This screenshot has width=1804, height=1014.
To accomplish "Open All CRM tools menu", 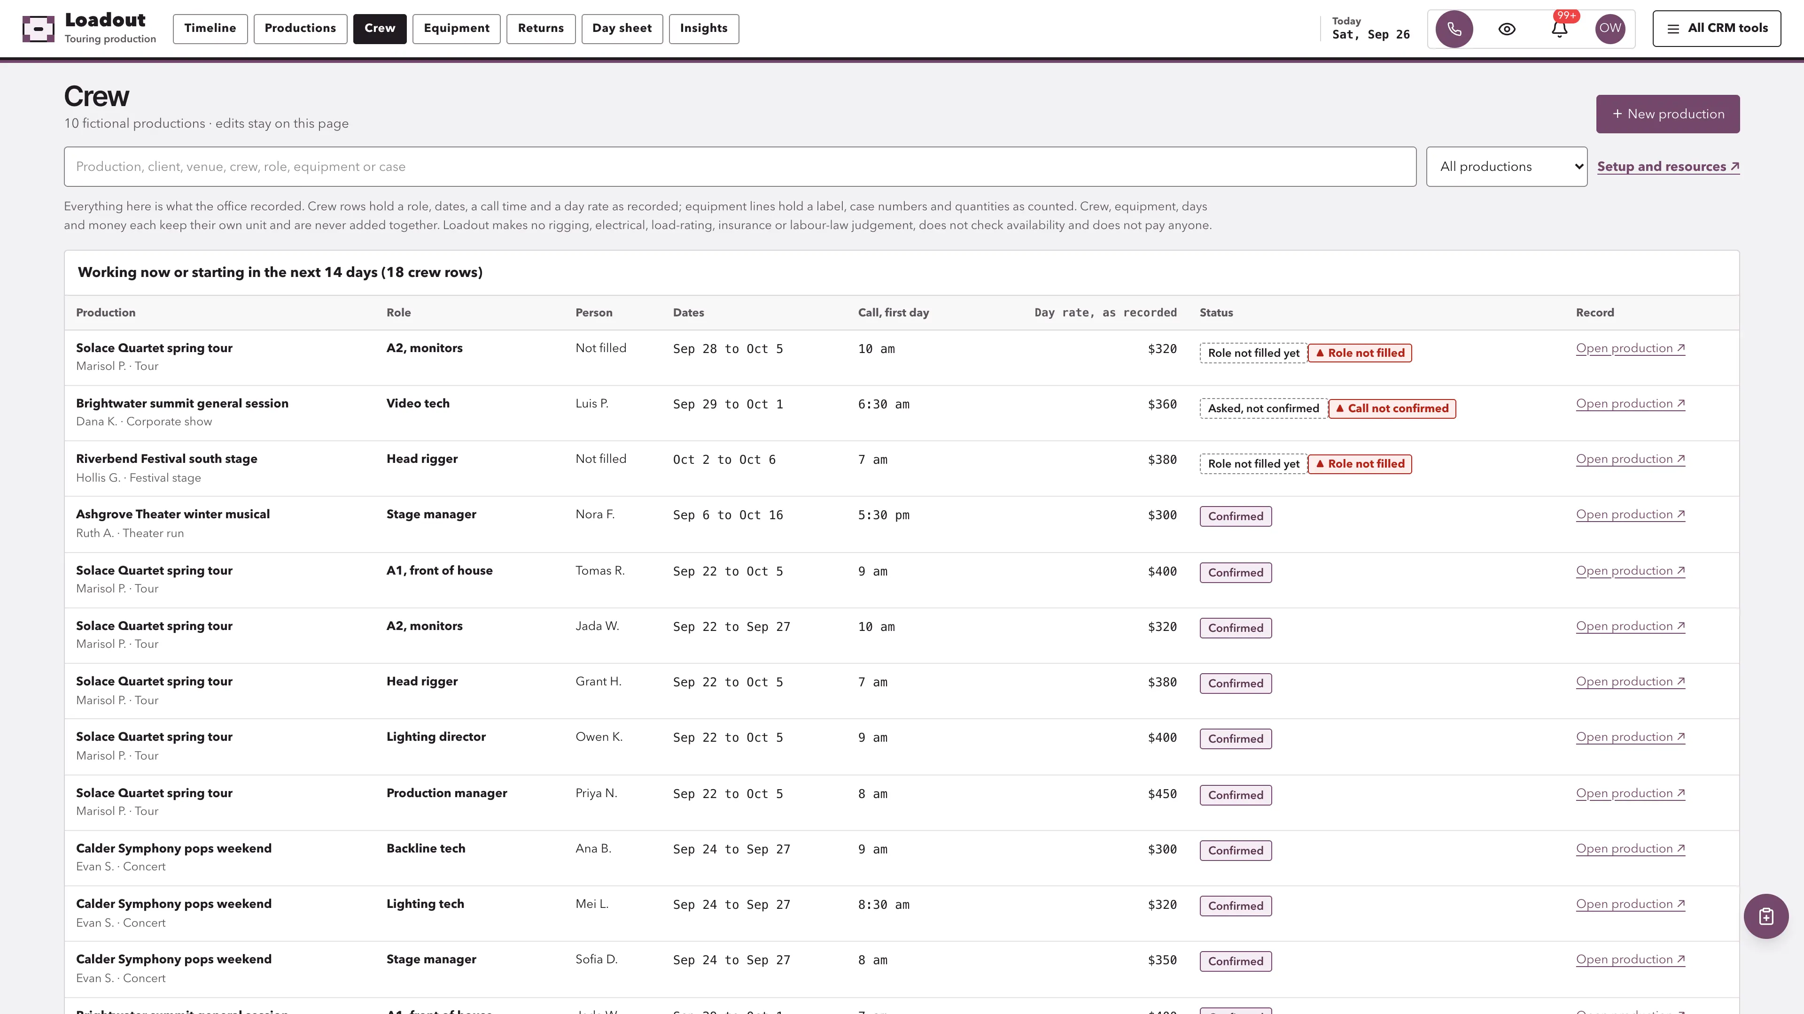I will pos(1717,29).
